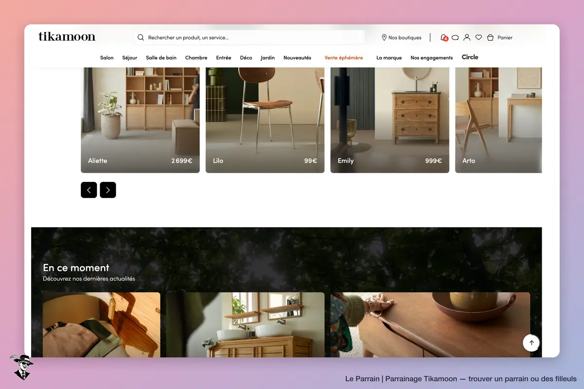
Task: Open the Emily vanity product card
Action: pyautogui.click(x=390, y=120)
